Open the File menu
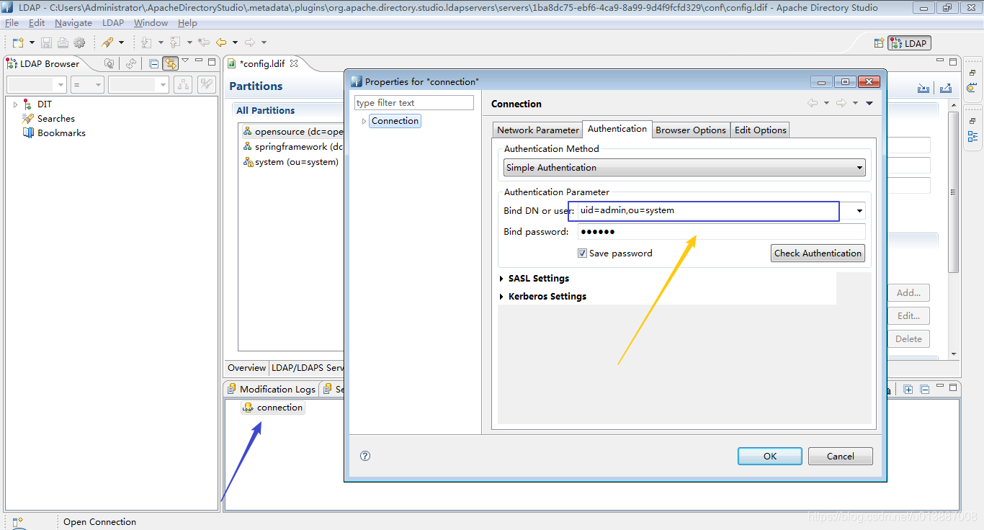Image resolution: width=984 pixels, height=530 pixels. coord(12,23)
